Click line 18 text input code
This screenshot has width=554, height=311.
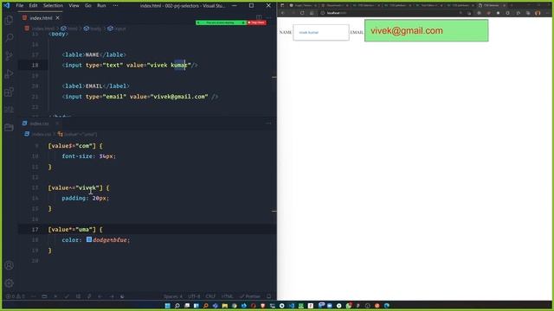pyautogui.click(x=130, y=66)
